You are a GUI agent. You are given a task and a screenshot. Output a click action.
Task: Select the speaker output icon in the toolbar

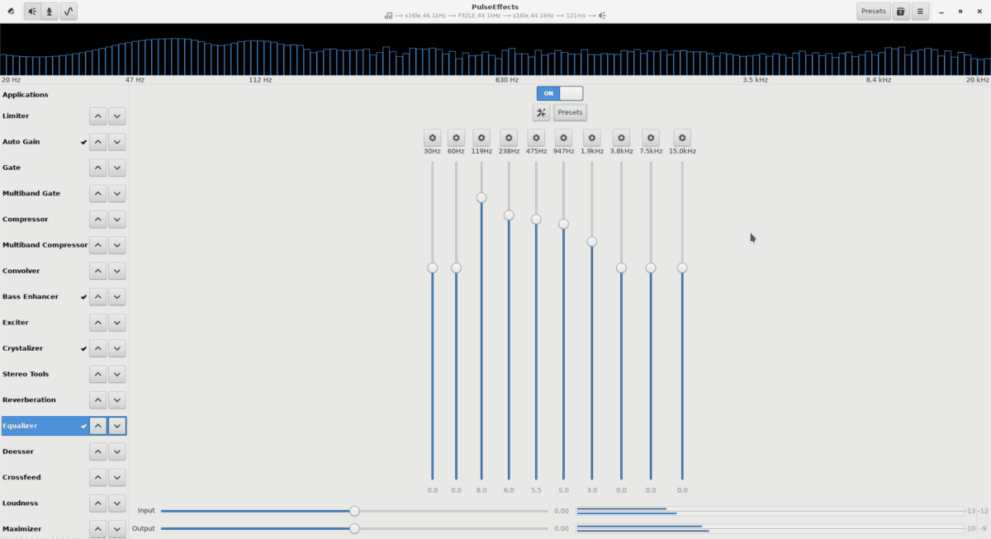31,11
